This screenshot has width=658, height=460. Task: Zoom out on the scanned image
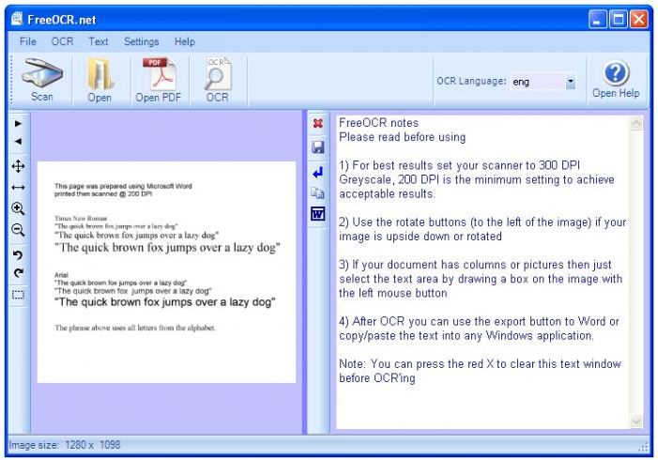18,230
